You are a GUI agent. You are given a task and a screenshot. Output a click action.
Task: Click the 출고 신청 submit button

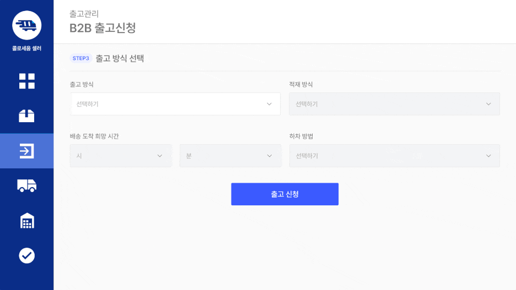pos(284,194)
